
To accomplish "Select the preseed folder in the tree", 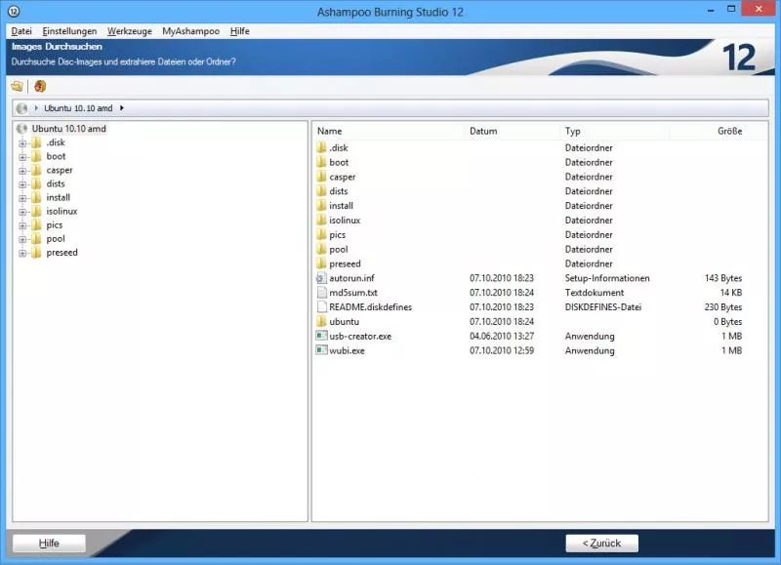I will [62, 253].
